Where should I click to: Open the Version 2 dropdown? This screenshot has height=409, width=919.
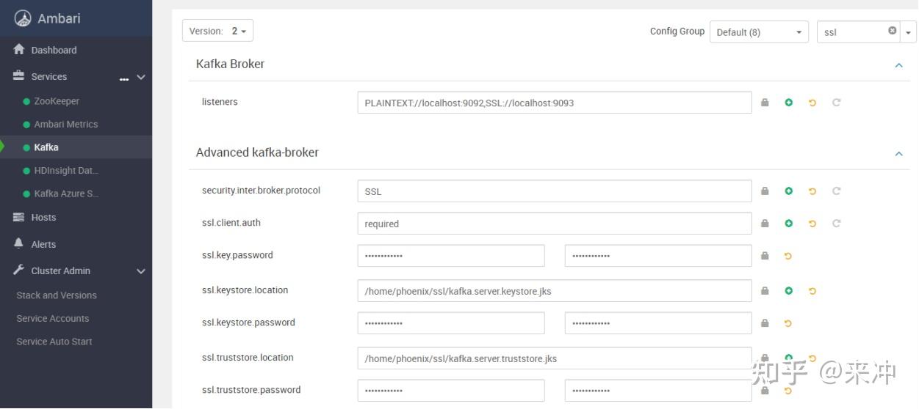pyautogui.click(x=217, y=31)
